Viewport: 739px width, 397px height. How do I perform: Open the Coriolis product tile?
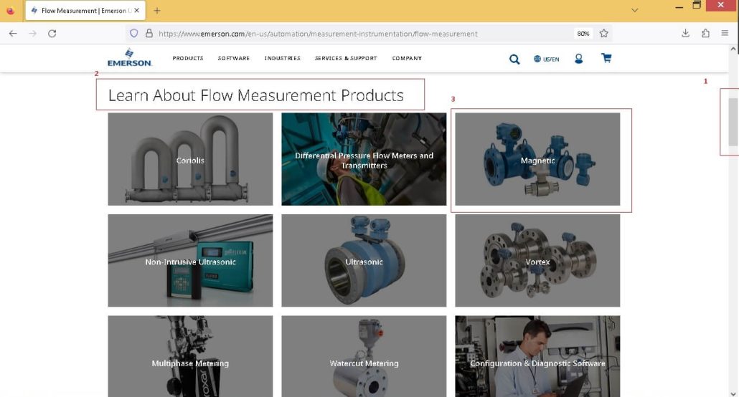[x=190, y=159]
